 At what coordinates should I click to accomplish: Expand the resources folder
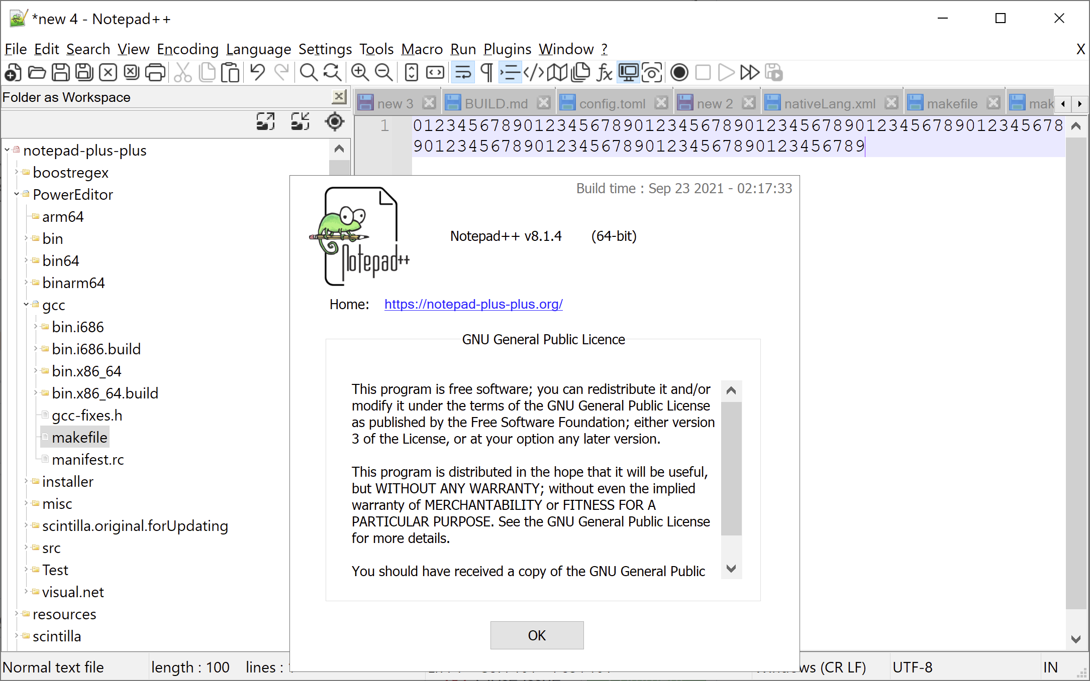coord(17,613)
